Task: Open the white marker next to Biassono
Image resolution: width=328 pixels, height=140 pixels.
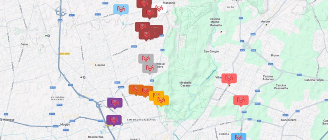Action: [x=160, y=8]
